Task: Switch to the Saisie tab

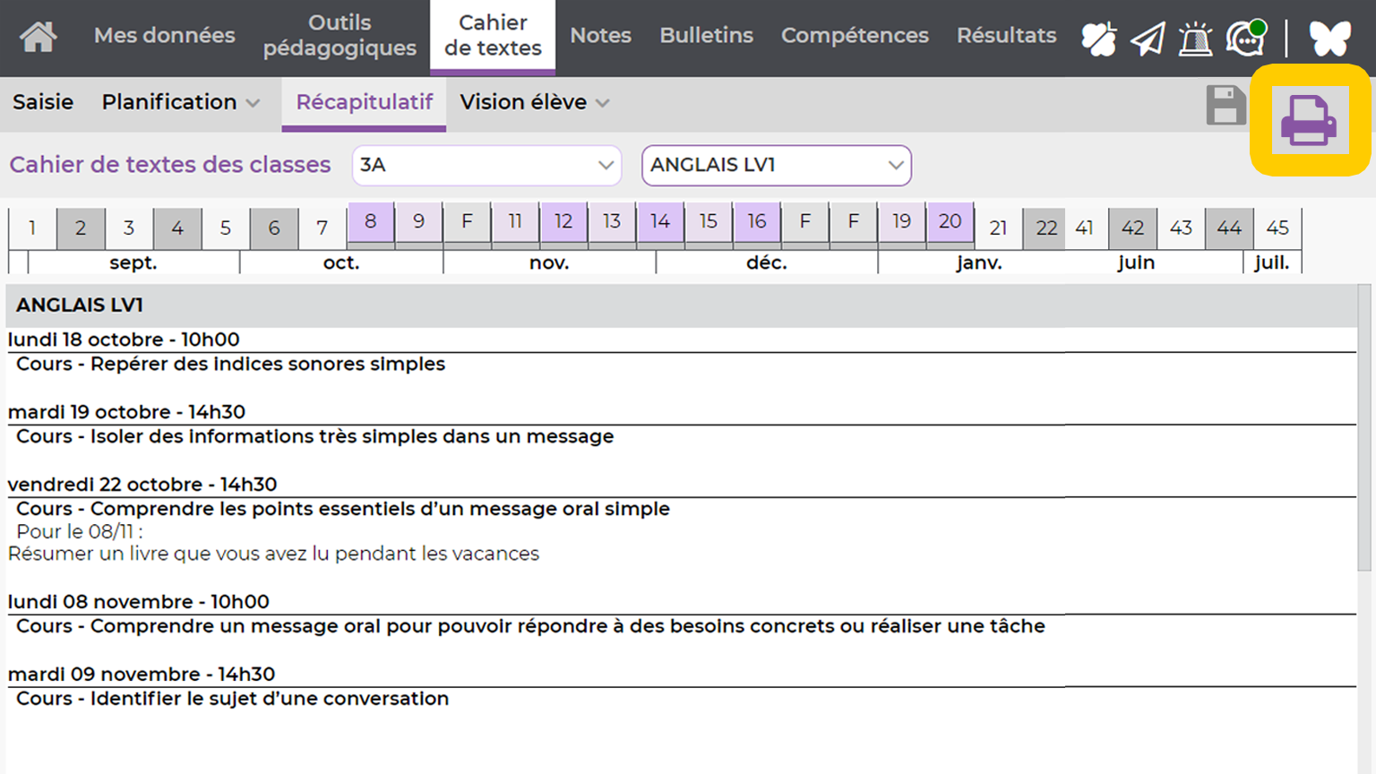Action: [43, 102]
